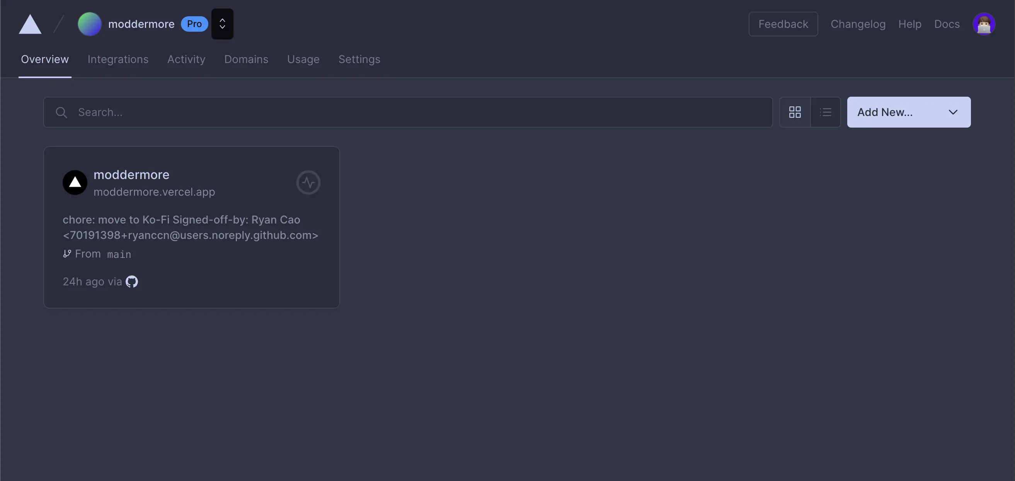Open the moddermore project title
This screenshot has height=481, width=1015.
click(x=131, y=175)
